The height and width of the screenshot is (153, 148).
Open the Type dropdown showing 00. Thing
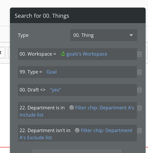(104, 35)
